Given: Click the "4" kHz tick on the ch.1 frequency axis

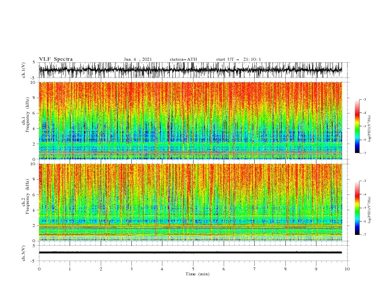Looking at the screenshot, I should coord(35,129).
